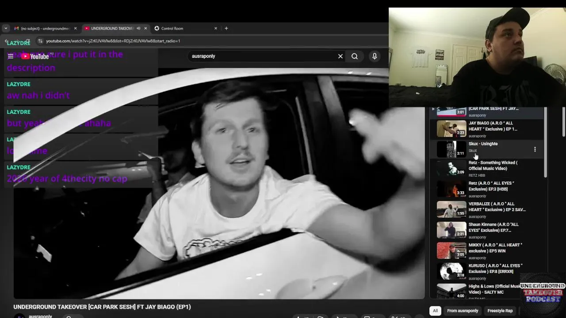This screenshot has width=566, height=318.
Task: Clear the ausraponly search text with X
Action: pos(340,56)
